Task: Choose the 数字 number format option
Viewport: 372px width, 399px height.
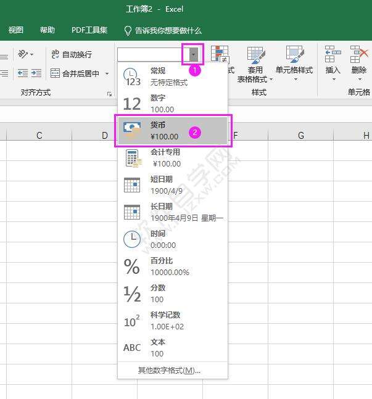Action: point(173,104)
